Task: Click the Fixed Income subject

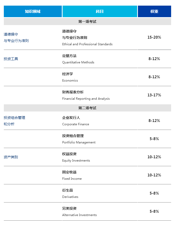Action: tap(72, 179)
